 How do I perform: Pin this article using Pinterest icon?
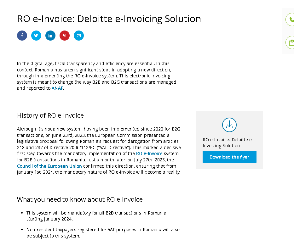(65, 36)
